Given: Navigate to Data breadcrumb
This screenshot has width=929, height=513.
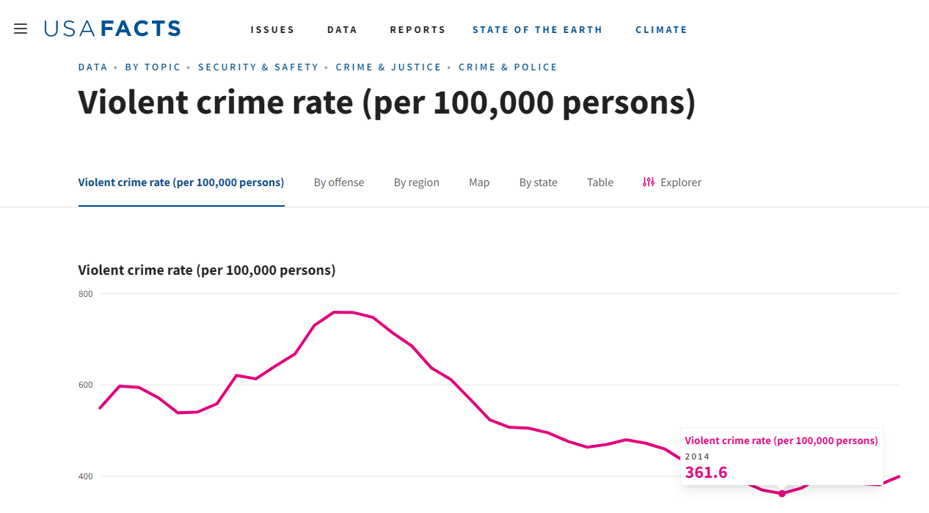Looking at the screenshot, I should pyautogui.click(x=92, y=67).
